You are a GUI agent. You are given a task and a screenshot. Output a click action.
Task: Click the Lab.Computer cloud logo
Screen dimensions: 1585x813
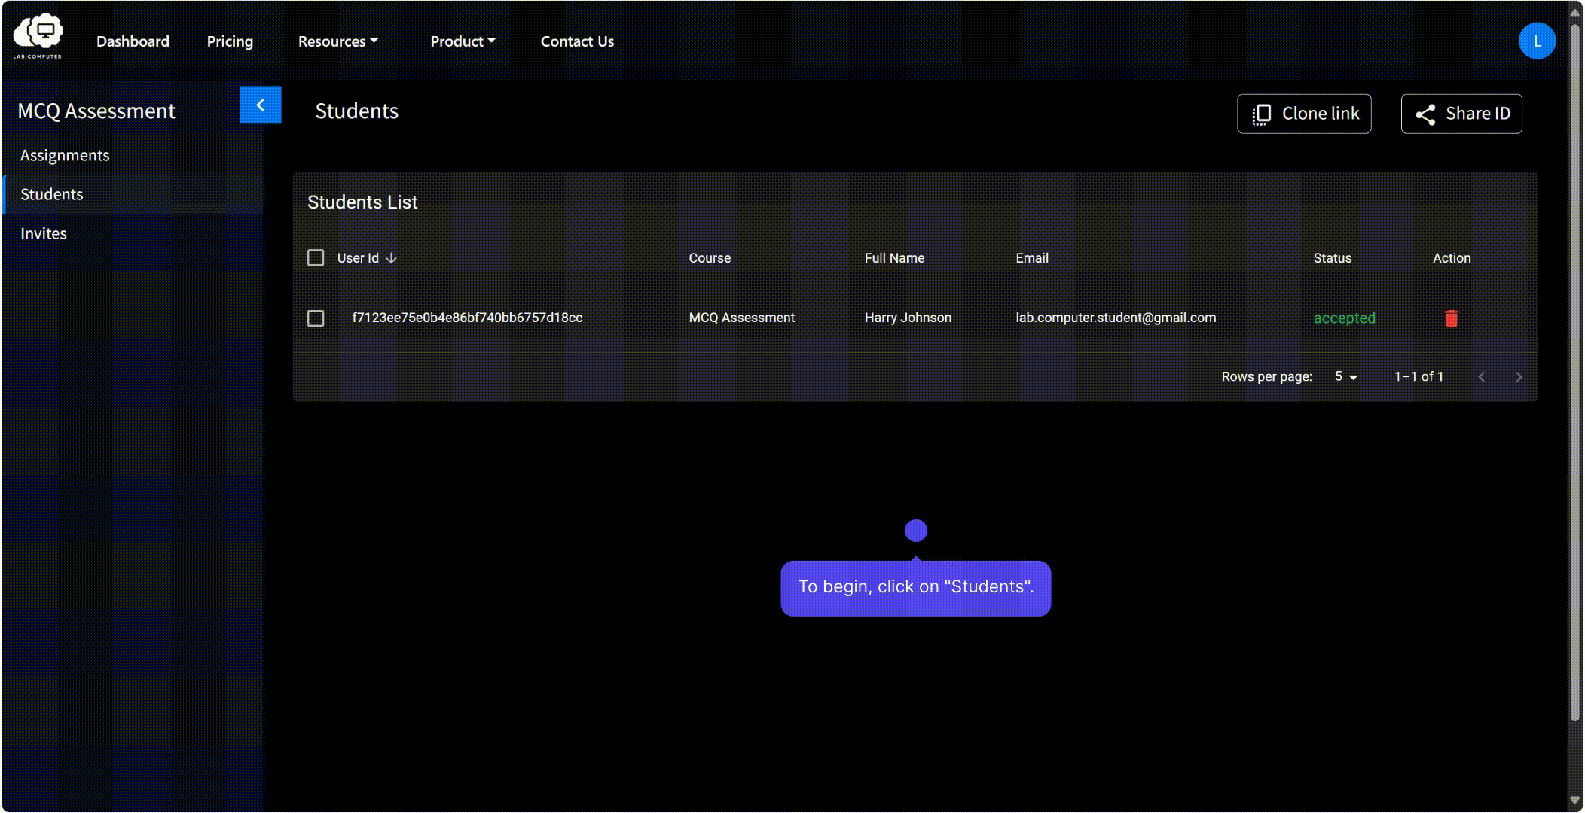(38, 35)
